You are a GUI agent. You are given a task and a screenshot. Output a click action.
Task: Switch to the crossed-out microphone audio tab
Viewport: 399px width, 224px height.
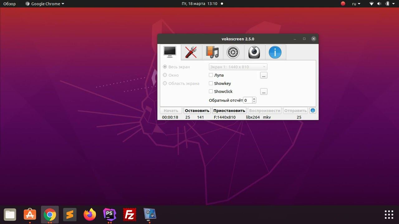click(x=191, y=52)
